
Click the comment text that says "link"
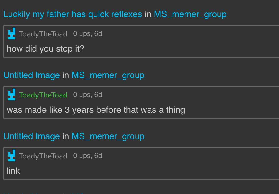[13, 171]
